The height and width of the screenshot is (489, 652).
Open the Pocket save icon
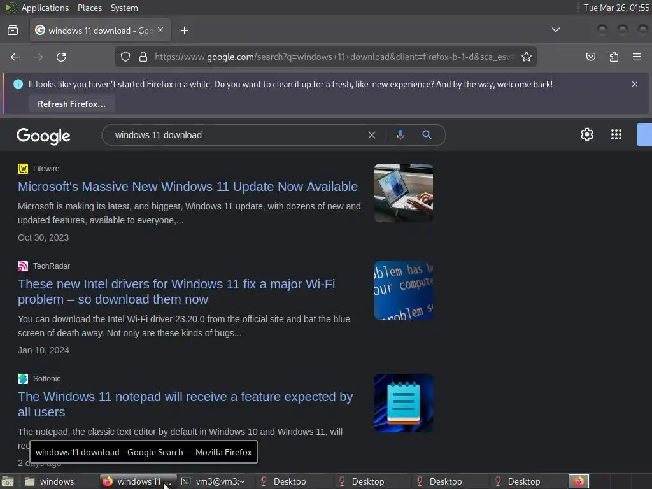click(x=590, y=57)
